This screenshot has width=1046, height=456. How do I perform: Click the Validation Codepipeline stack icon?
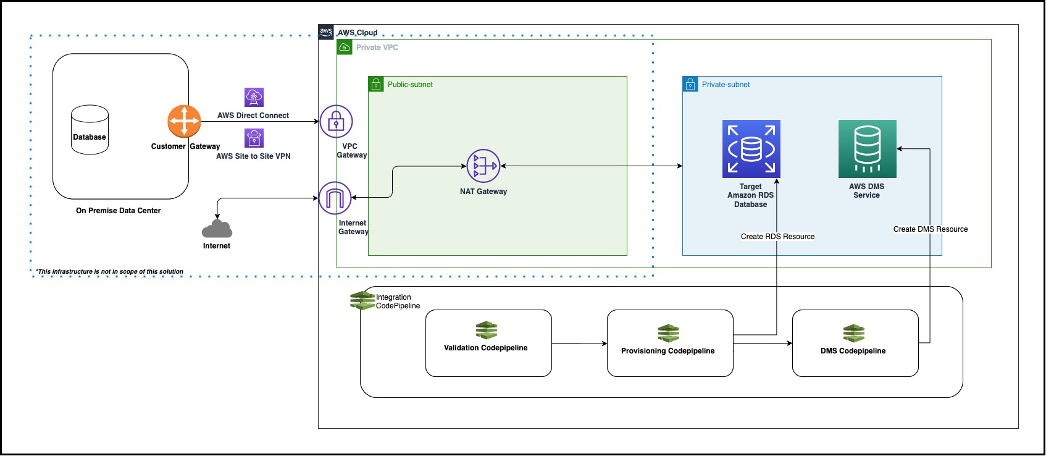pyautogui.click(x=487, y=331)
